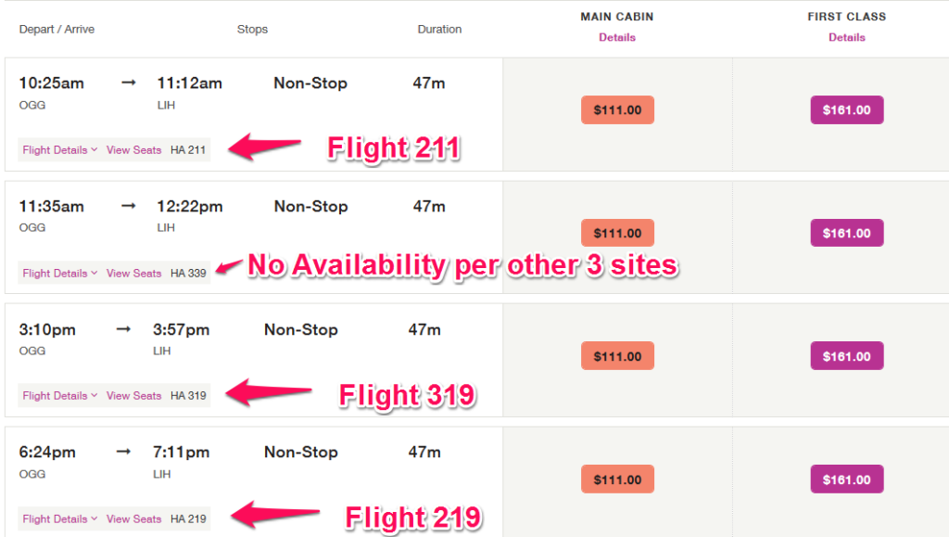This screenshot has width=949, height=537.
Task: Select the $111.00 fare for the 3:10pm flight
Action: [617, 355]
